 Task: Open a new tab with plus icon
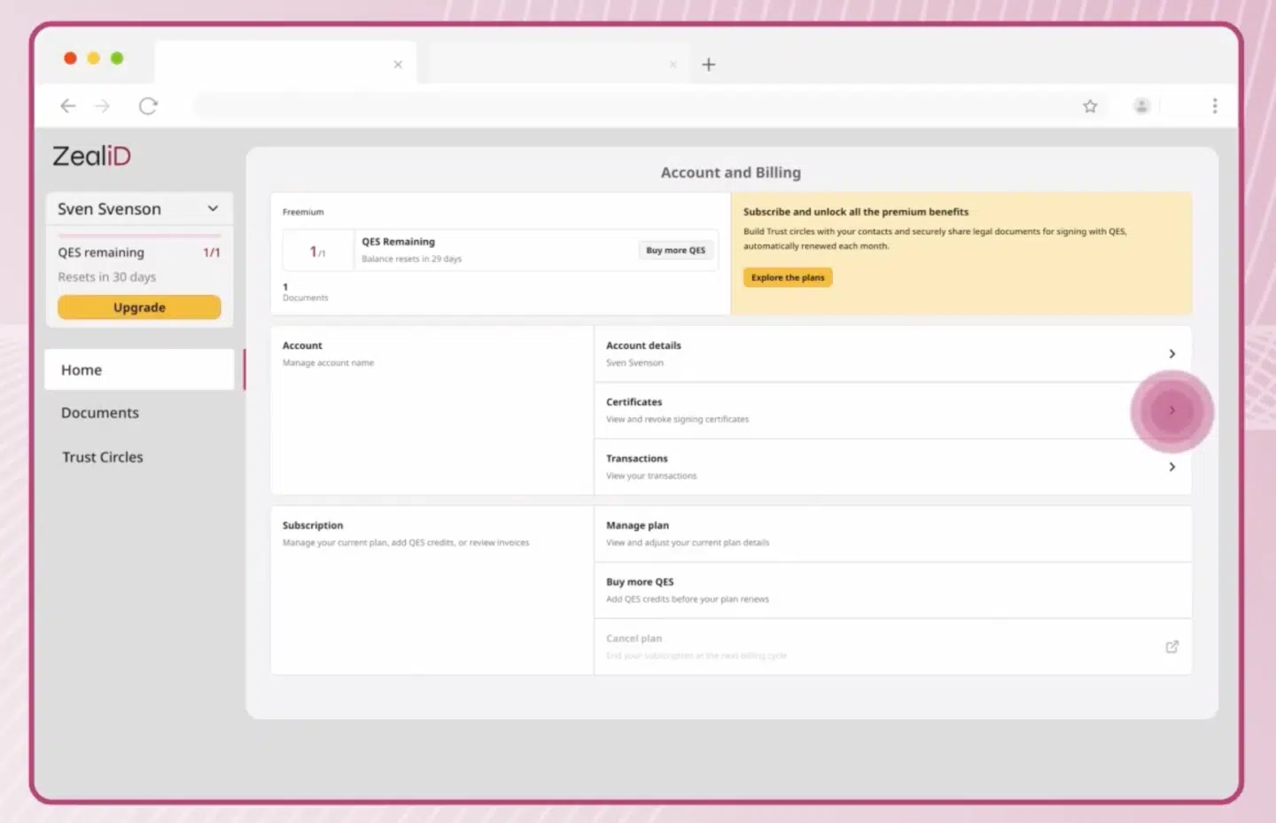[x=709, y=65]
